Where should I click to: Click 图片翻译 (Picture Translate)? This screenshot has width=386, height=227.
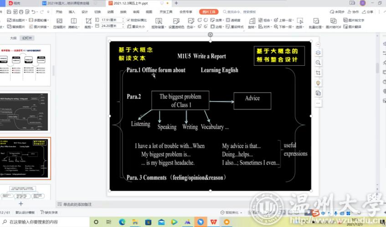(352, 26)
